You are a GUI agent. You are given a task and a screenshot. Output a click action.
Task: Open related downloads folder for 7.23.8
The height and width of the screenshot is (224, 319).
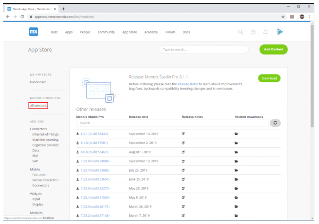point(236,161)
